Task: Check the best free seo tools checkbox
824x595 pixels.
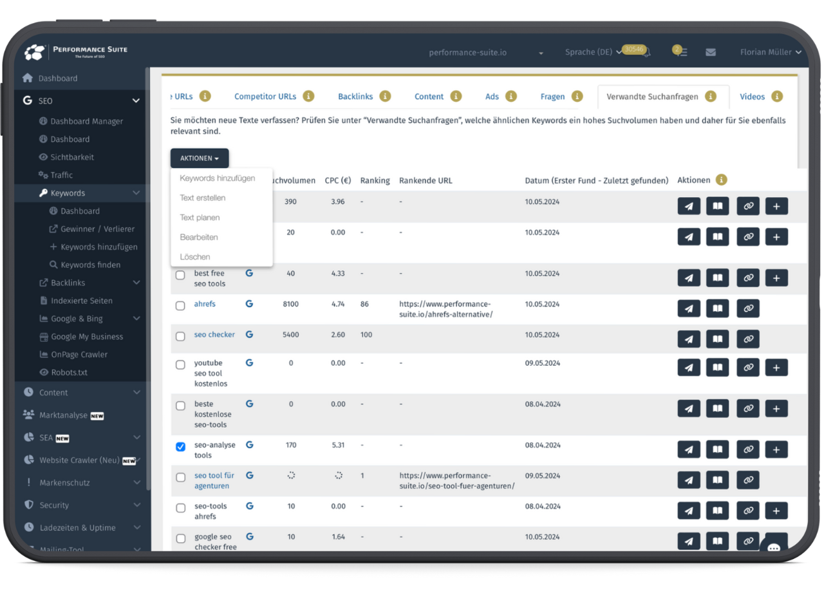Action: pyautogui.click(x=180, y=275)
